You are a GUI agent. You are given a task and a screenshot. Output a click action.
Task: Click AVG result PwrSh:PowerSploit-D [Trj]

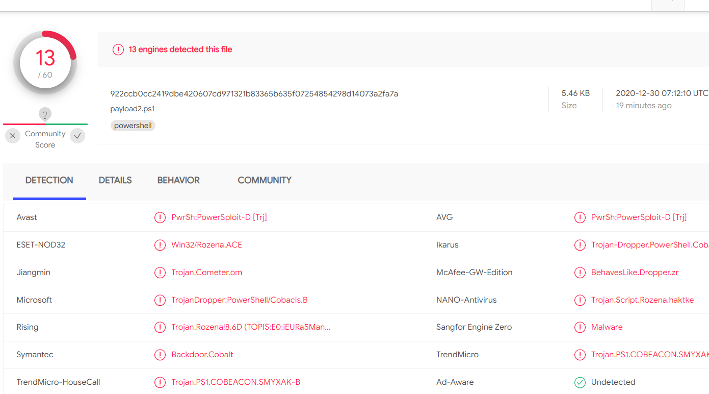(639, 217)
